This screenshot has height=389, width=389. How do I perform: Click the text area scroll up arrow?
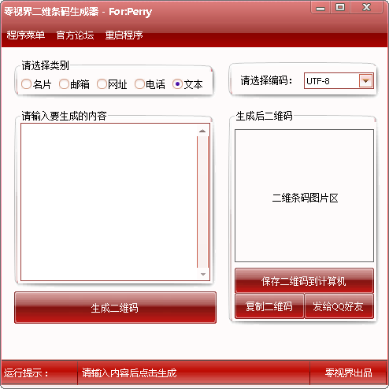click(x=202, y=131)
